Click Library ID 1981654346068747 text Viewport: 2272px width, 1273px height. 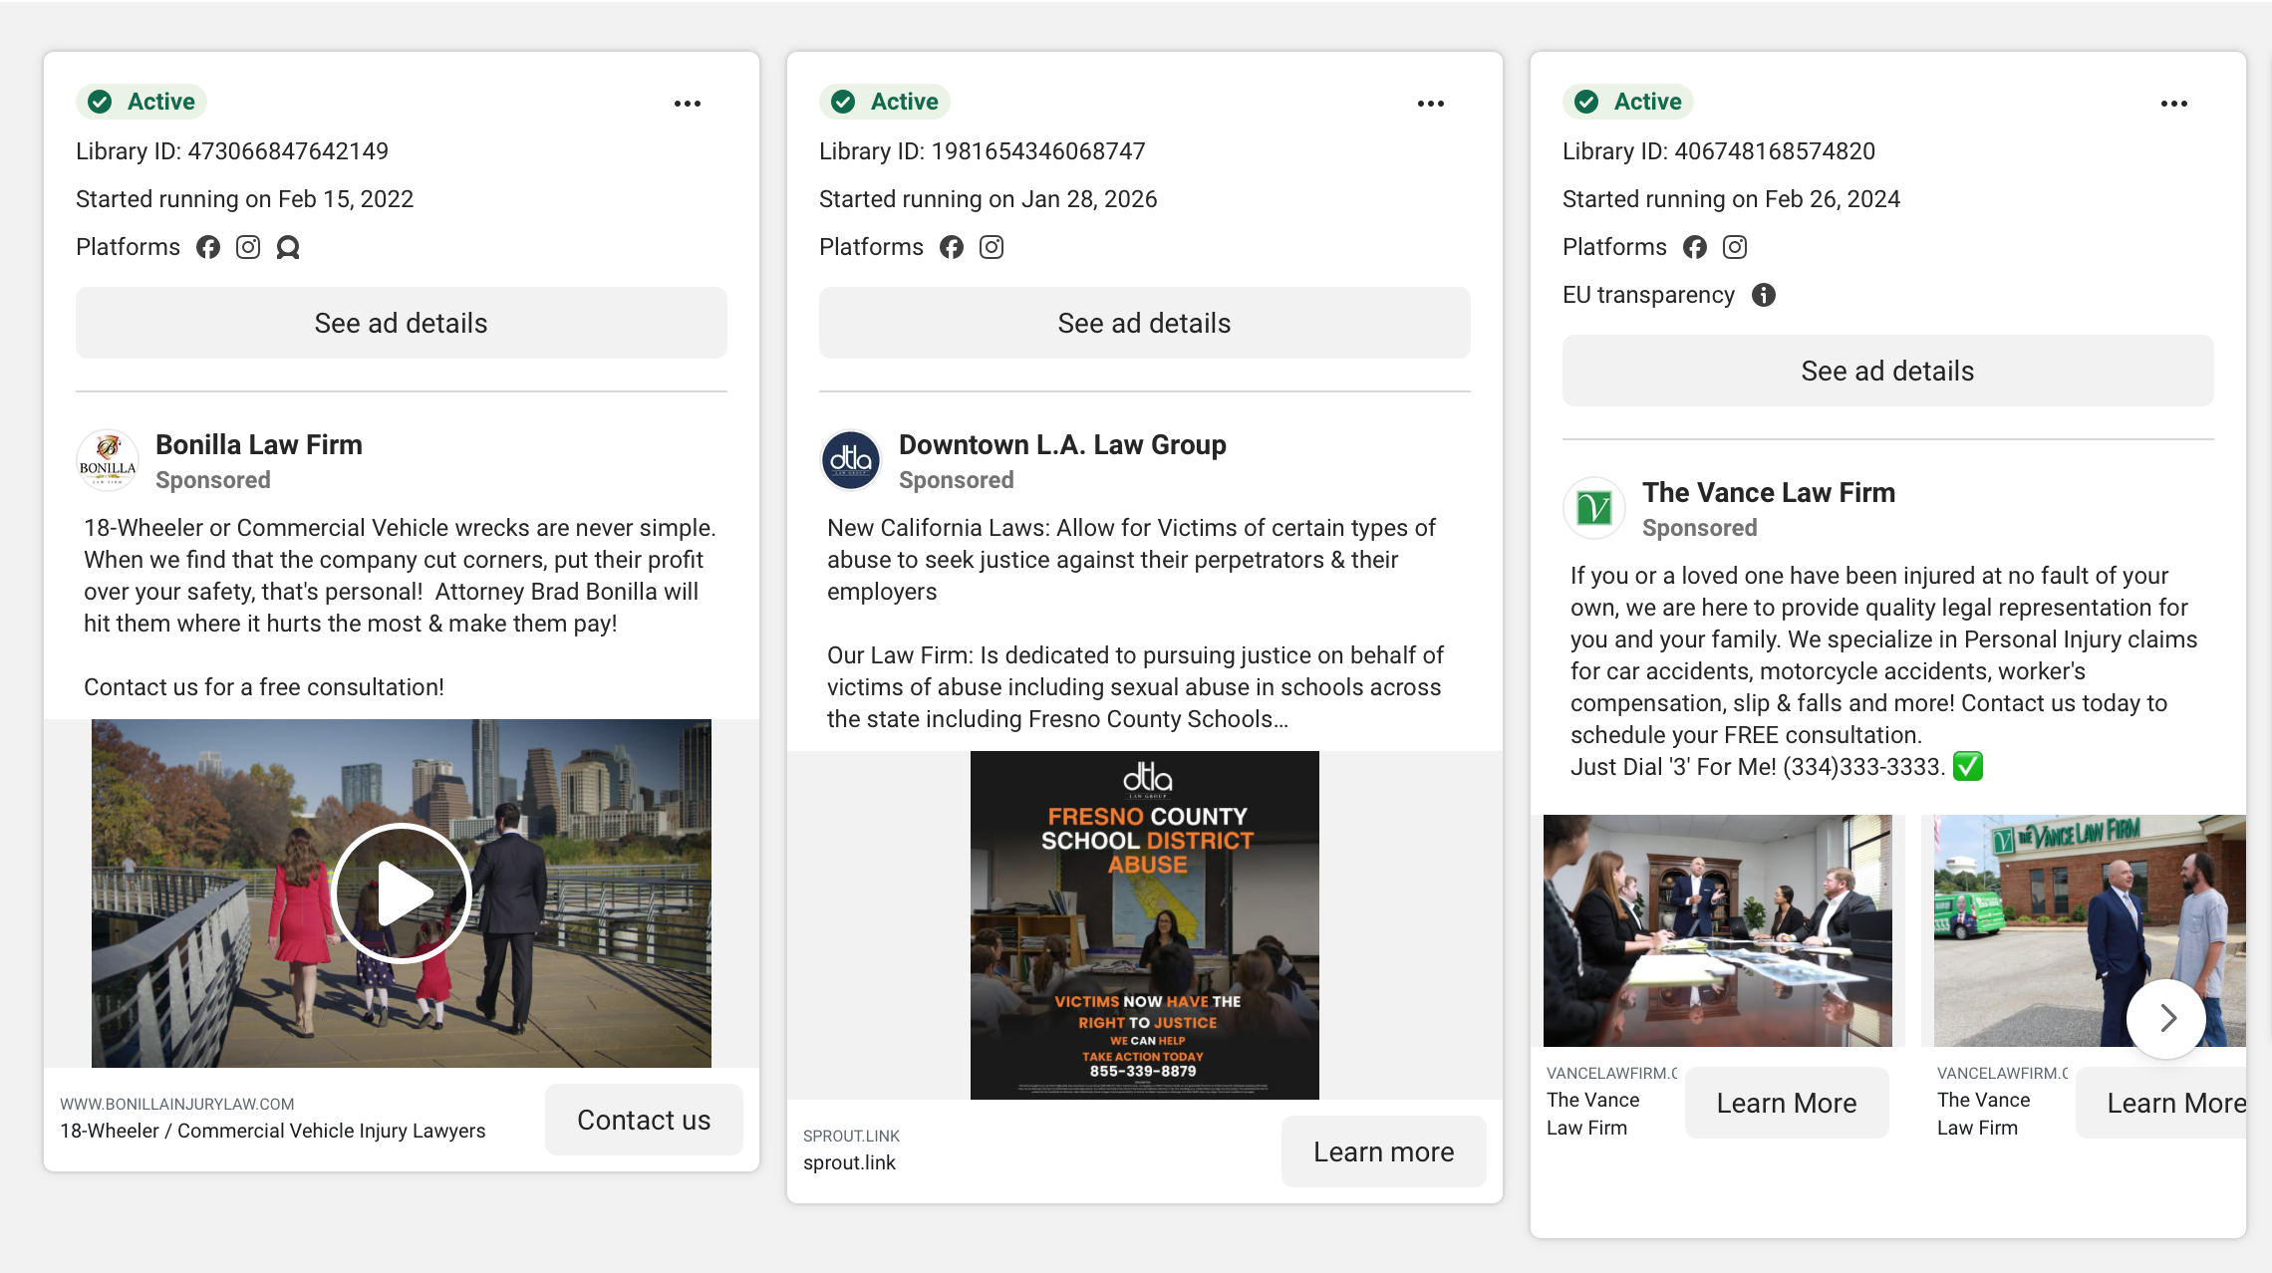pos(983,151)
